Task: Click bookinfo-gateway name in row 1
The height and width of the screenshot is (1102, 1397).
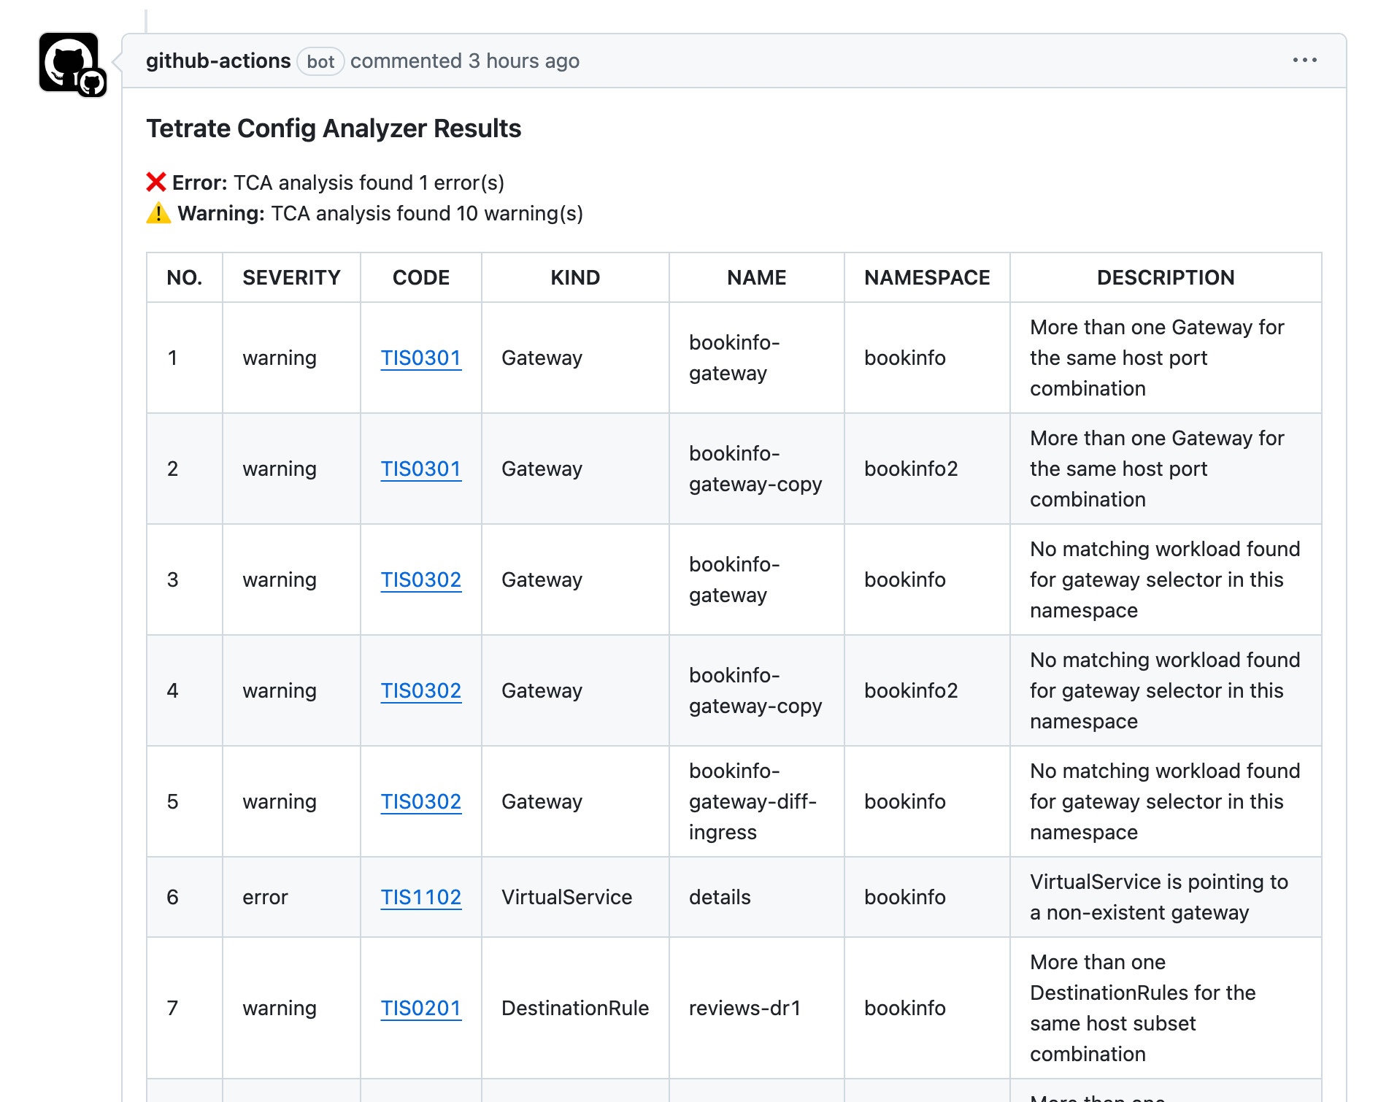Action: pyautogui.click(x=734, y=358)
